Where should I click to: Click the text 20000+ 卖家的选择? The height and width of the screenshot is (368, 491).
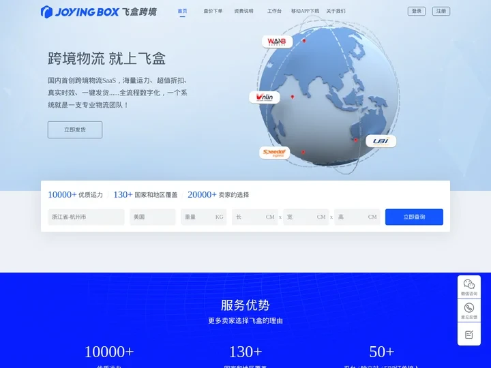point(218,195)
